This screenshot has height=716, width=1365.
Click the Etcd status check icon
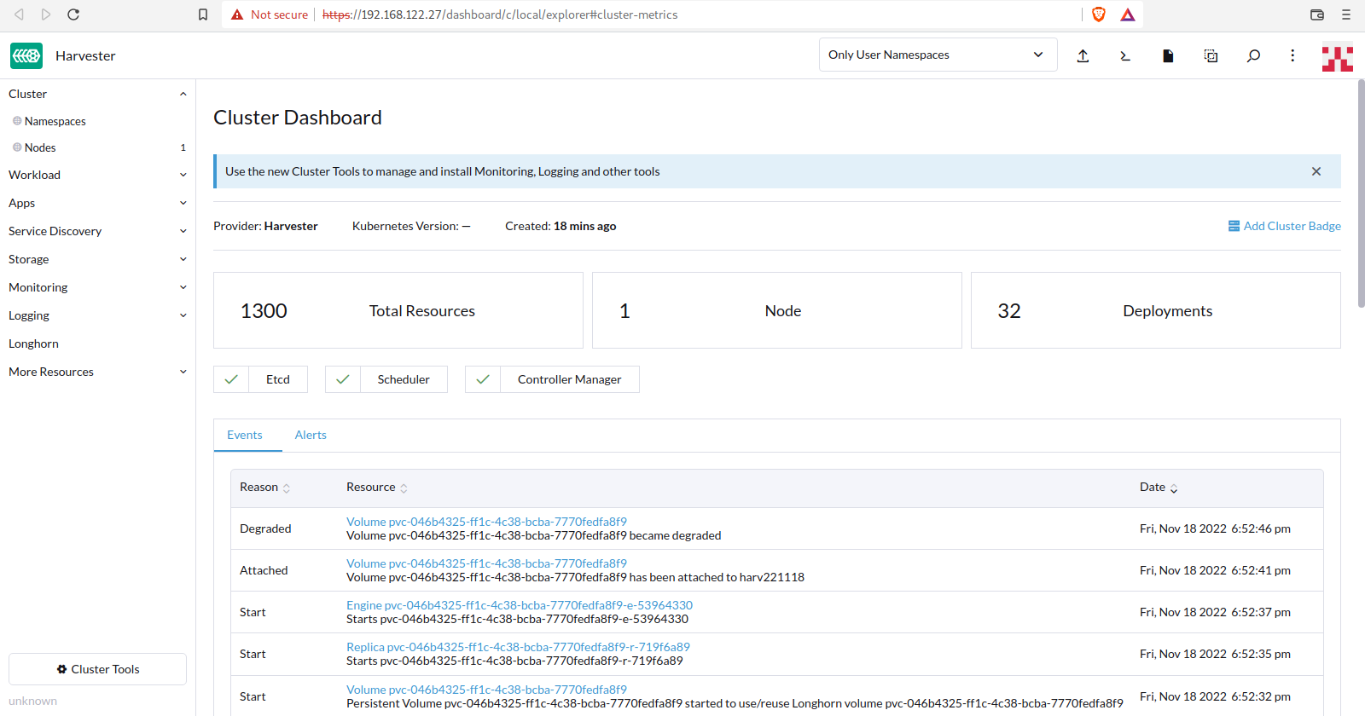[x=231, y=379]
